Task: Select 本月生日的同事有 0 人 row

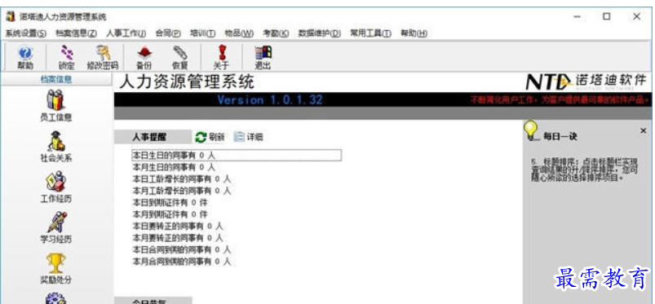Action: 174,167
